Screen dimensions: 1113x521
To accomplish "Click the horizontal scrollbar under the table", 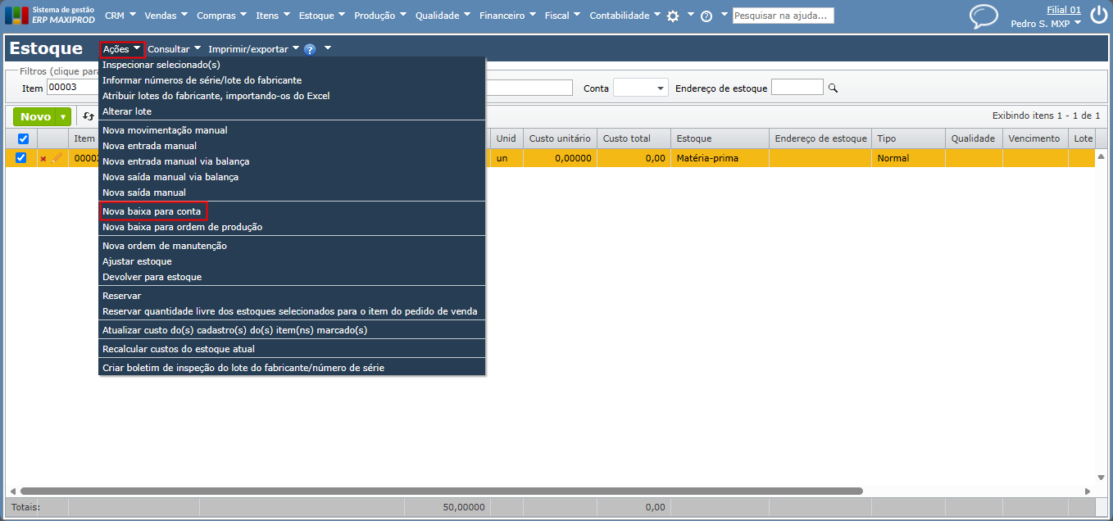I will click(x=441, y=492).
